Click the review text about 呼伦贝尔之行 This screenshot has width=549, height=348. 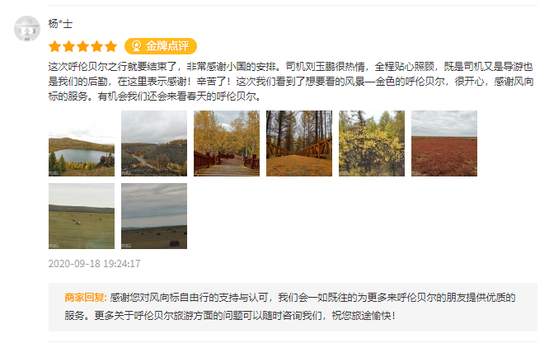click(x=291, y=81)
